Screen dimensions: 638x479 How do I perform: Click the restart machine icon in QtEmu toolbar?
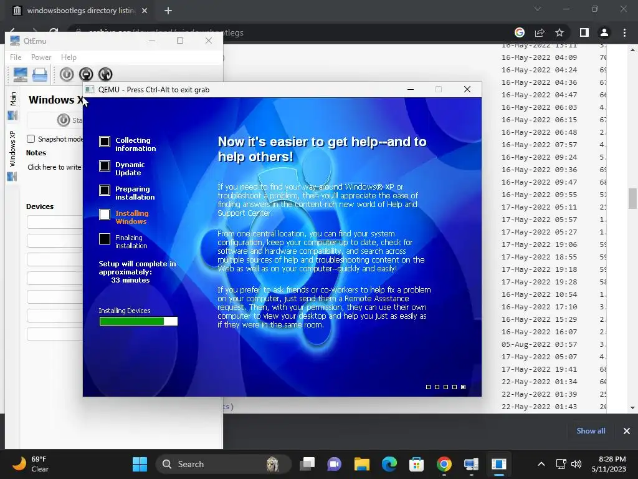[105, 74]
